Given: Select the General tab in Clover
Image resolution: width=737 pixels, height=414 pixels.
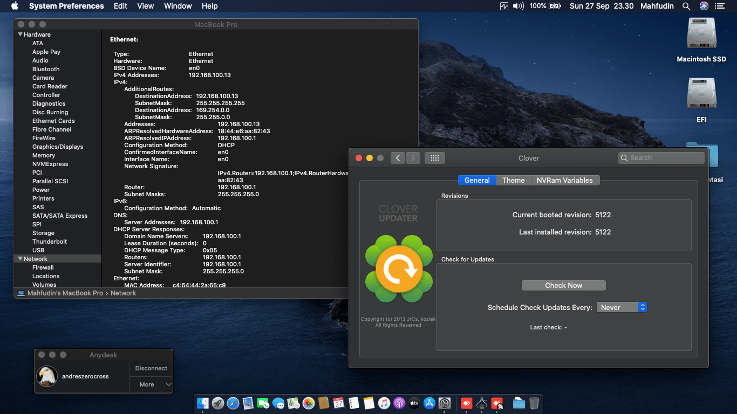Looking at the screenshot, I should (x=477, y=180).
